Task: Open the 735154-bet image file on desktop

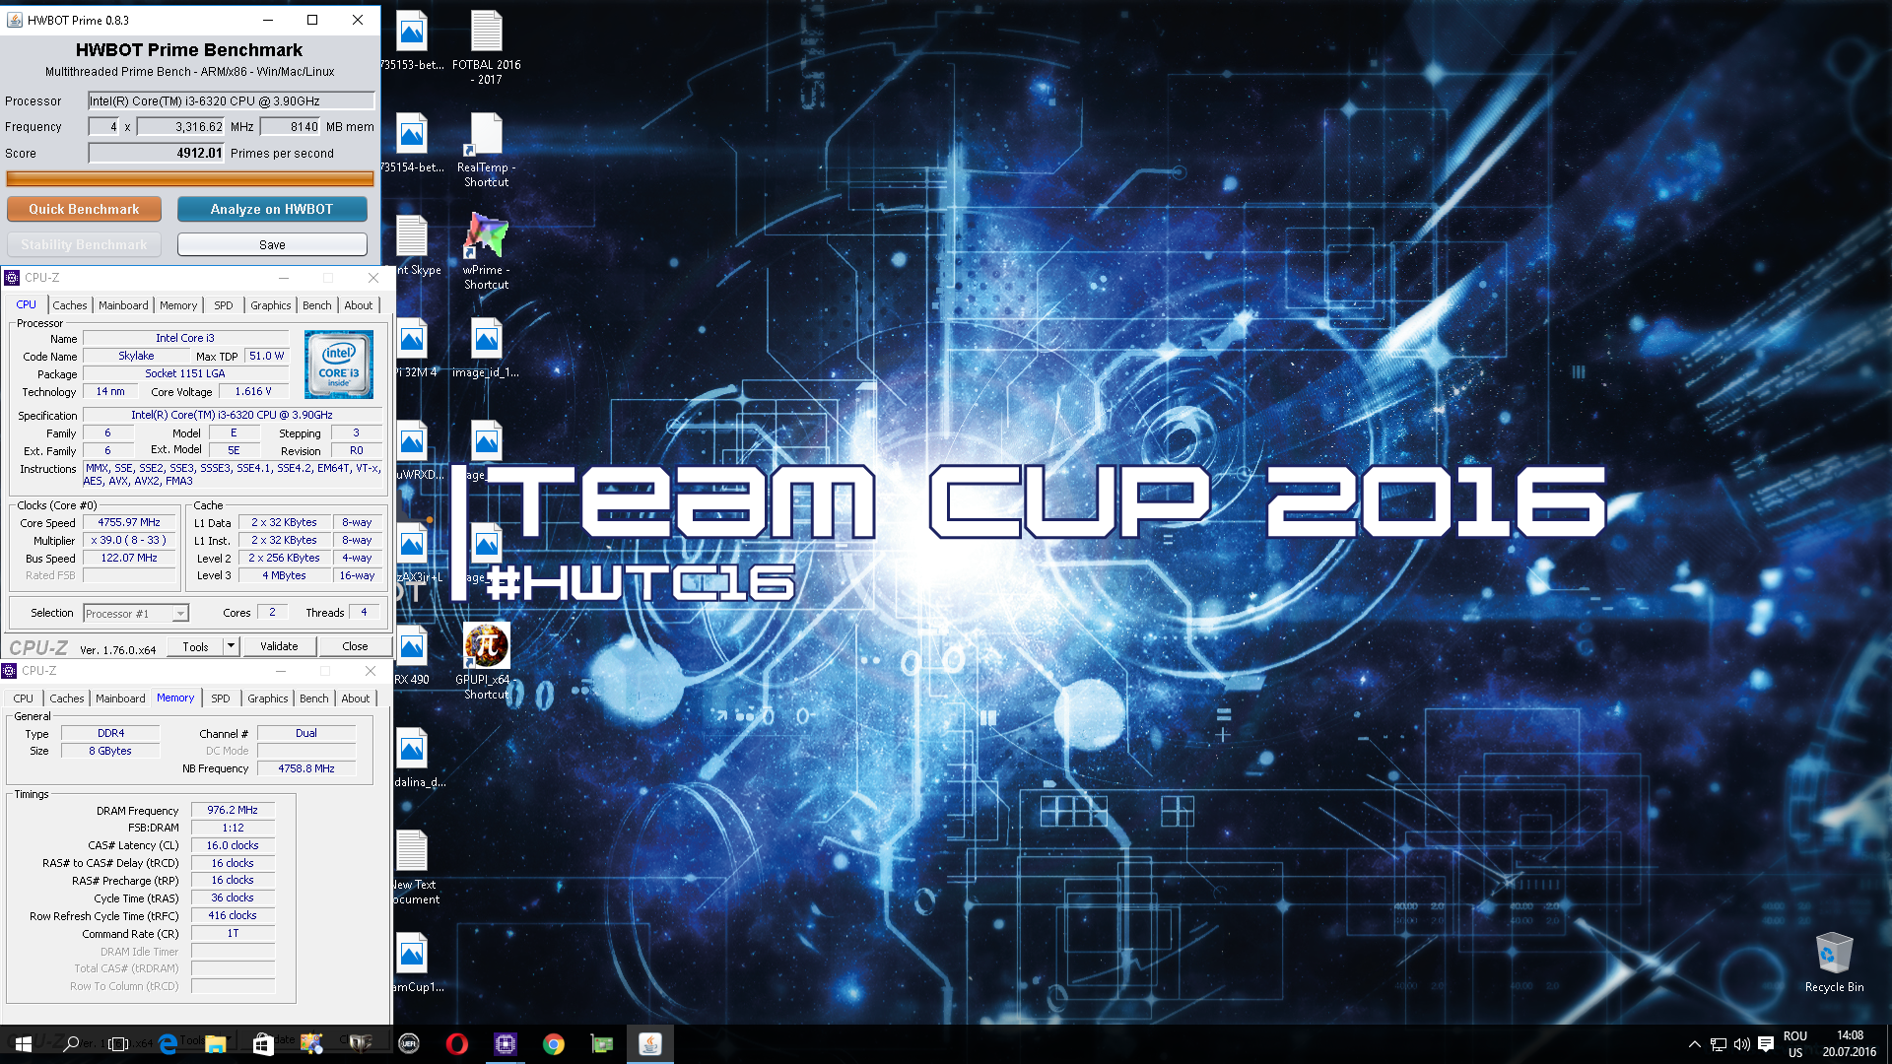Action: click(413, 144)
